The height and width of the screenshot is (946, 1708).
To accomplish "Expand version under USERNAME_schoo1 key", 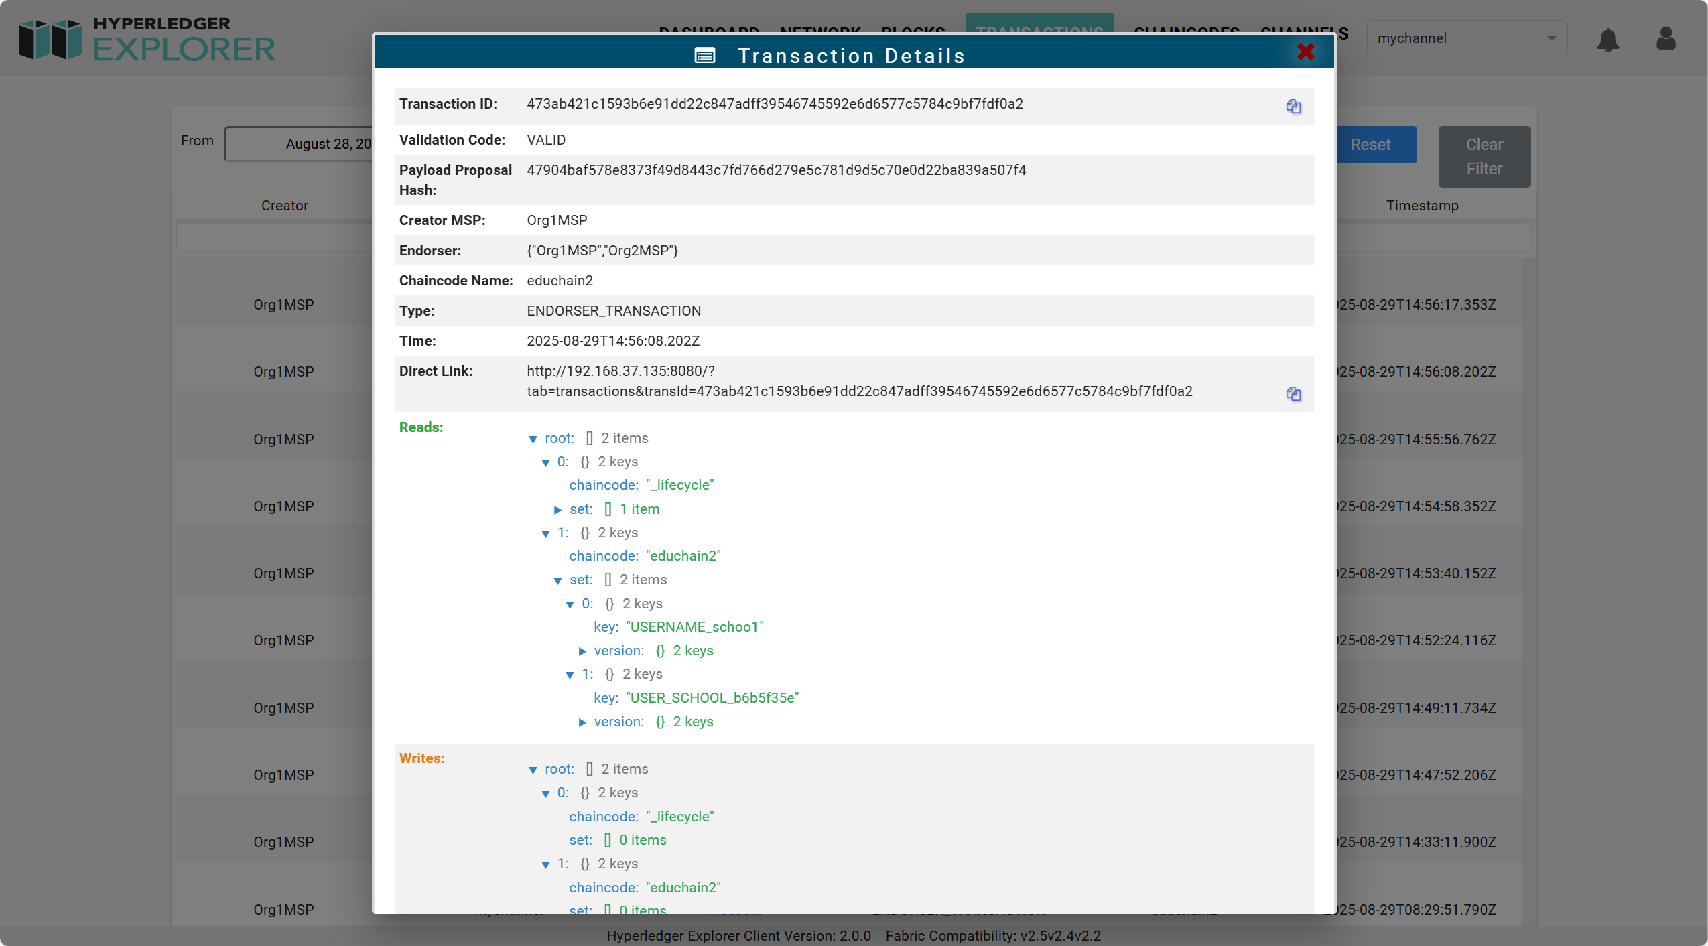I will tap(582, 651).
